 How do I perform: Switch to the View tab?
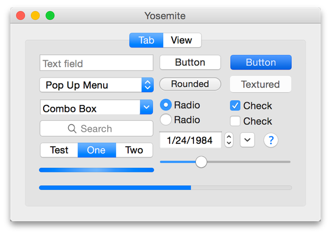pyautogui.click(x=182, y=40)
